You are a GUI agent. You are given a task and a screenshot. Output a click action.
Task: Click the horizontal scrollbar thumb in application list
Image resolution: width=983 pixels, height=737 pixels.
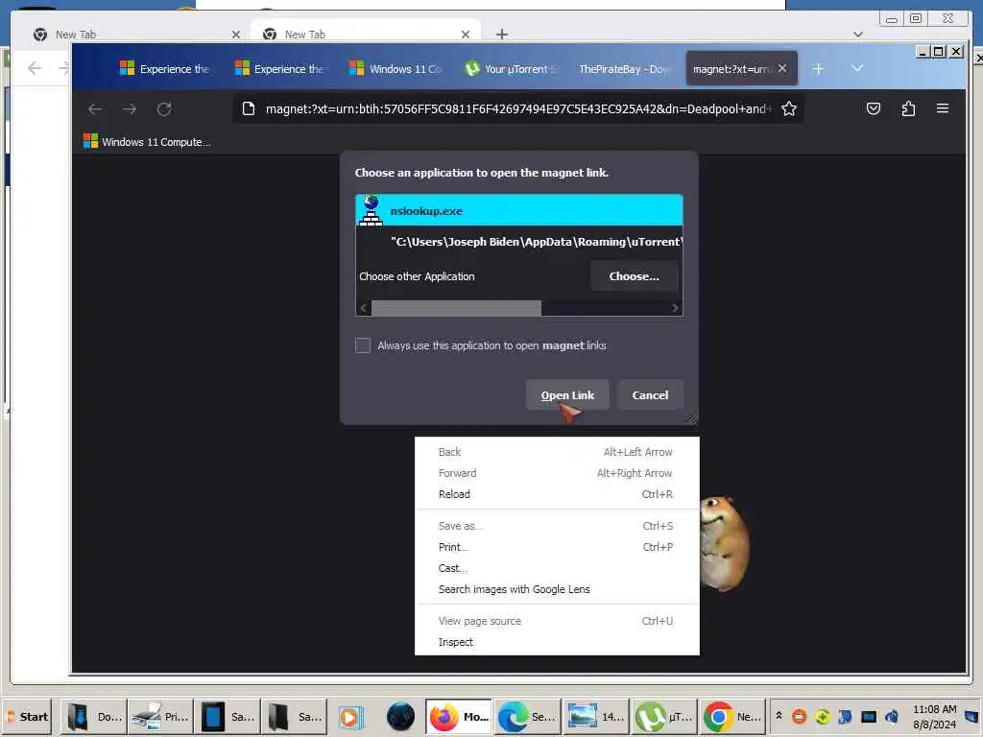(456, 308)
